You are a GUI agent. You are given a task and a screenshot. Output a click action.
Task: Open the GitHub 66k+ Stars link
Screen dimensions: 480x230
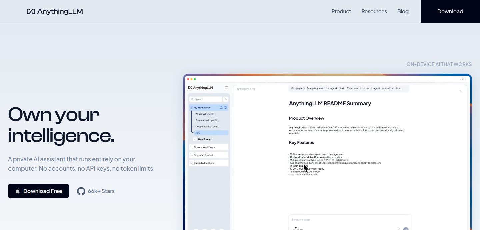[96, 191]
